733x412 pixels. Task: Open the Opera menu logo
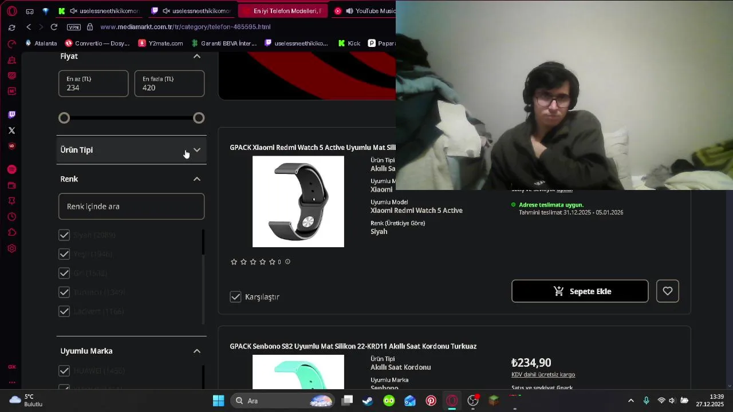tap(11, 11)
